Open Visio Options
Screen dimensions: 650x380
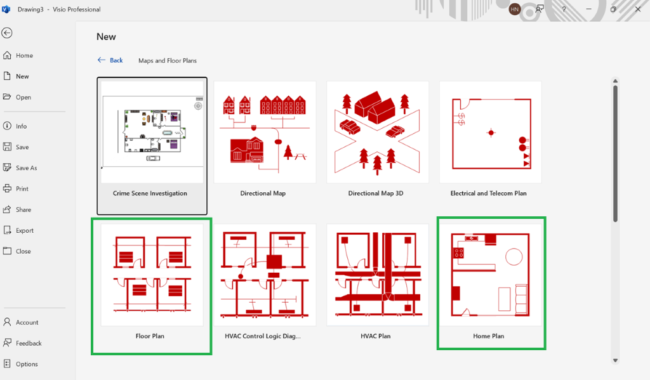pyautogui.click(x=27, y=364)
